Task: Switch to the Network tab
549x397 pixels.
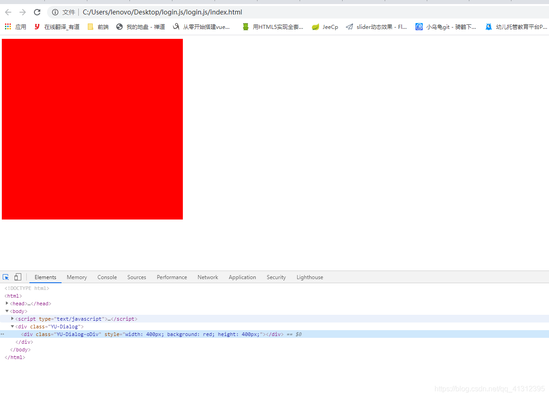Action: click(x=208, y=277)
